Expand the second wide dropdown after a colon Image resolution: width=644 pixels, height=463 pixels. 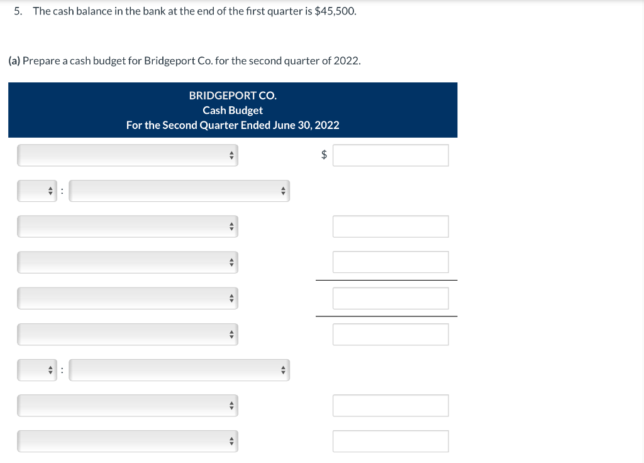(x=179, y=370)
